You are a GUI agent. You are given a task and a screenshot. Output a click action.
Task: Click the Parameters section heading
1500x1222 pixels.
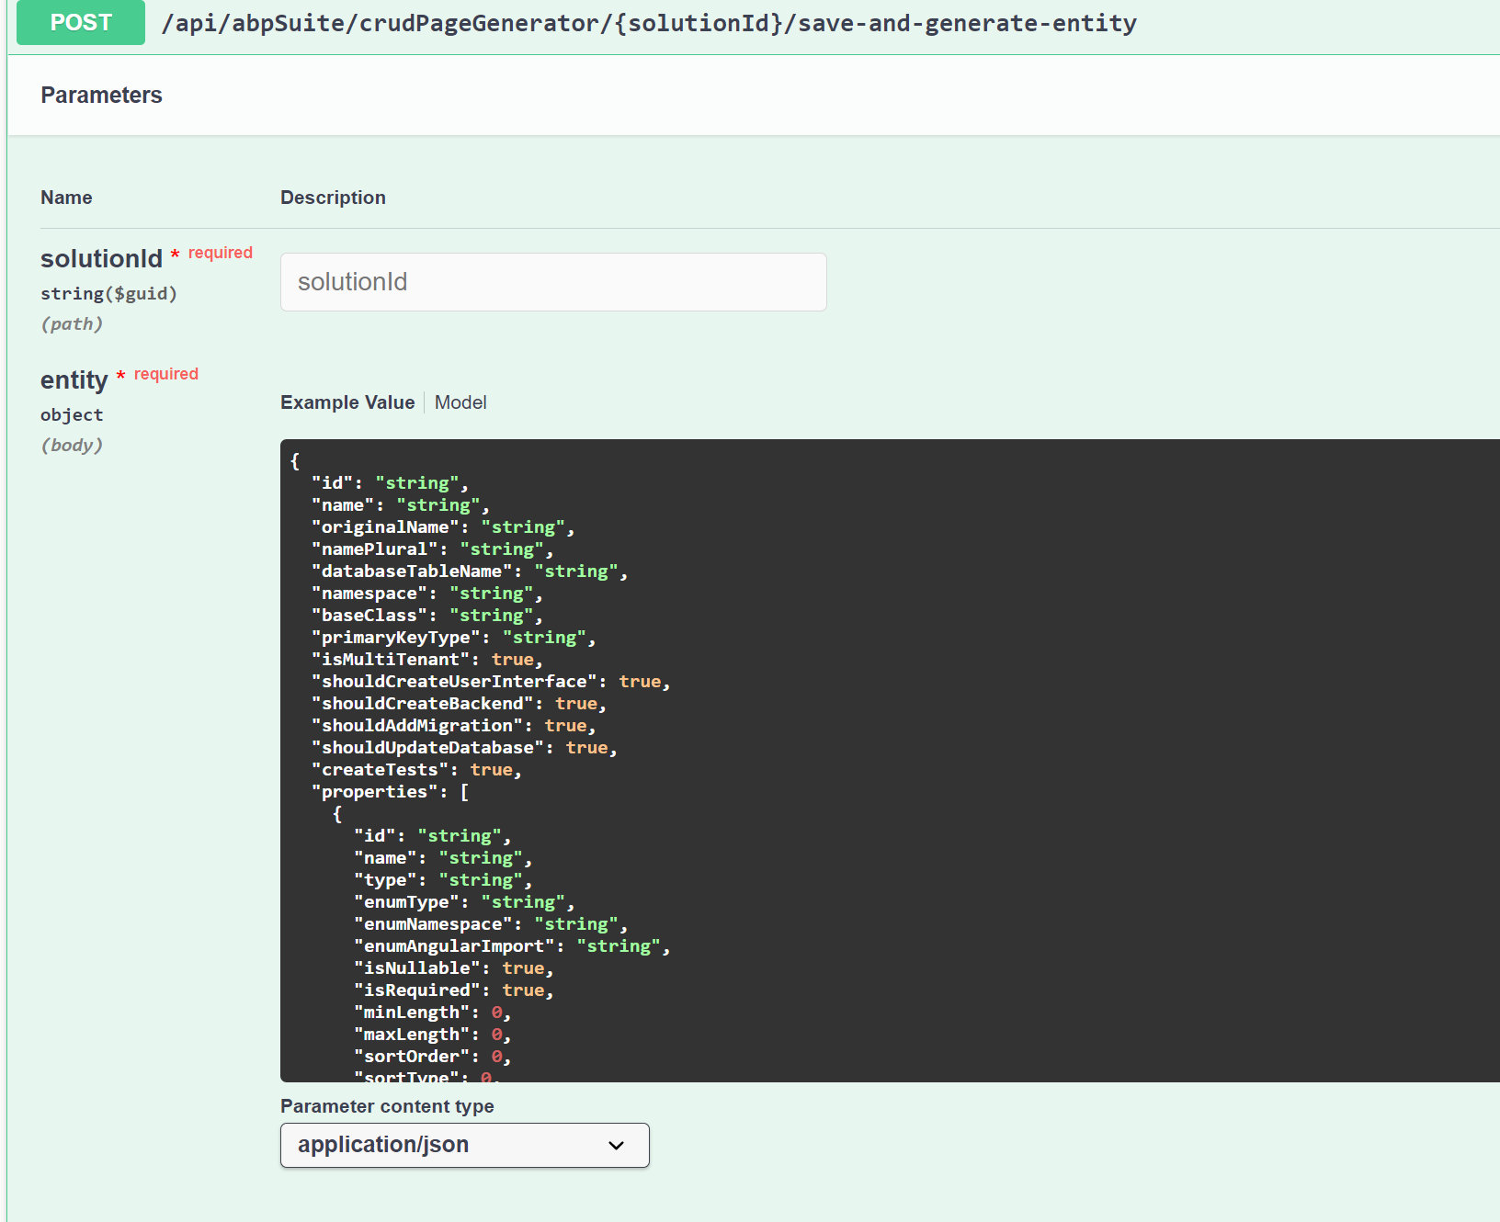tap(101, 95)
